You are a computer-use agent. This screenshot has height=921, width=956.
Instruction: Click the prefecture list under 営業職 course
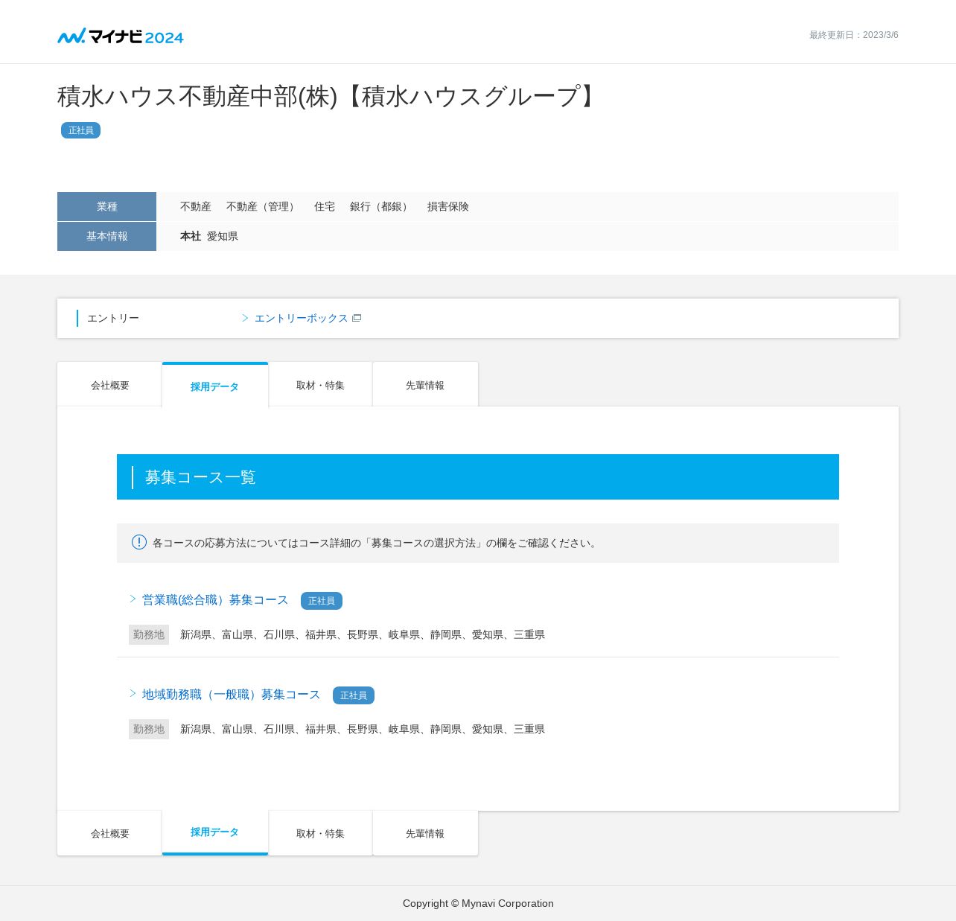click(x=363, y=634)
